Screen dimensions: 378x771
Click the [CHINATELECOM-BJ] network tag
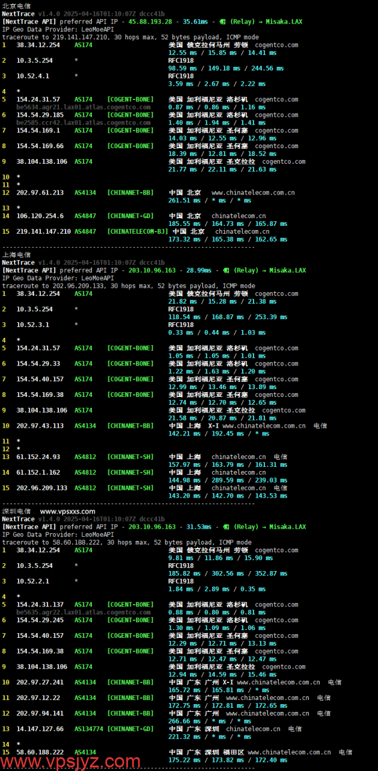[x=138, y=232]
